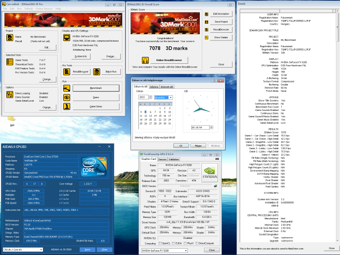The height and width of the screenshot is (255, 340).
Task: Open the File menu in 3DMark2001
Action: [5, 8]
